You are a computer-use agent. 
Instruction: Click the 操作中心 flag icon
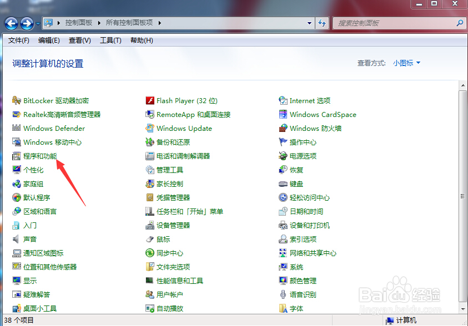click(x=283, y=142)
